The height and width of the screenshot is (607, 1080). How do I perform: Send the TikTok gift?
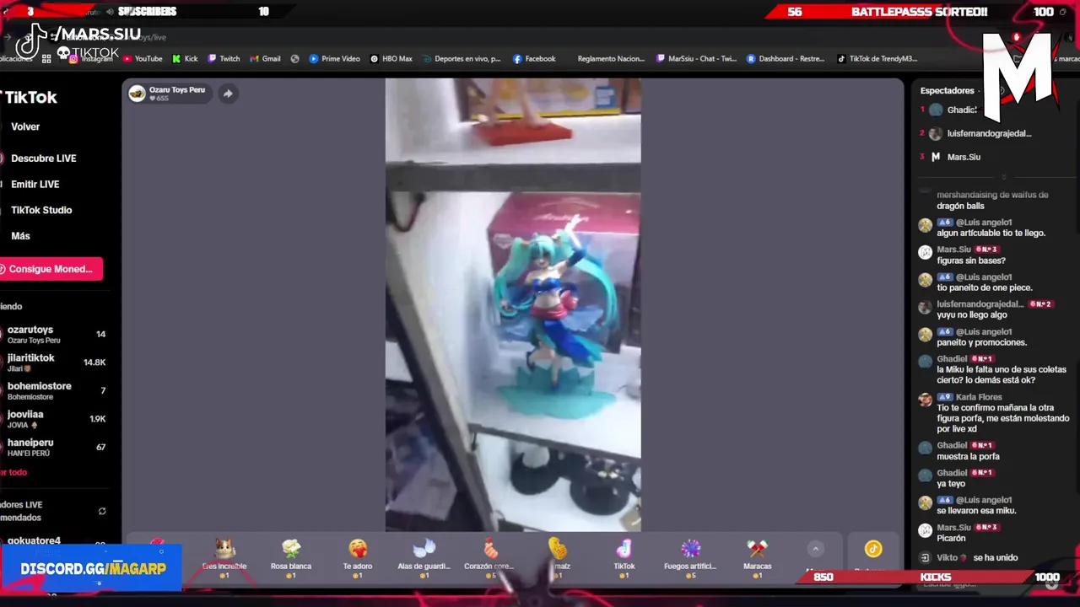coord(624,558)
